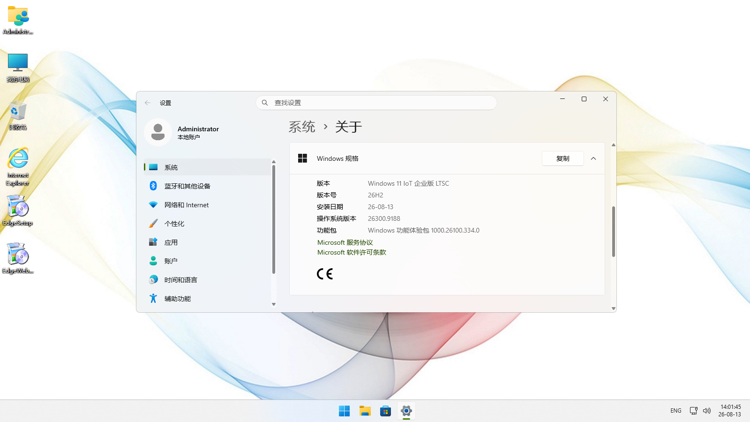Click the content pane scrollbar thumb
Image resolution: width=750 pixels, height=422 pixels.
(x=613, y=232)
